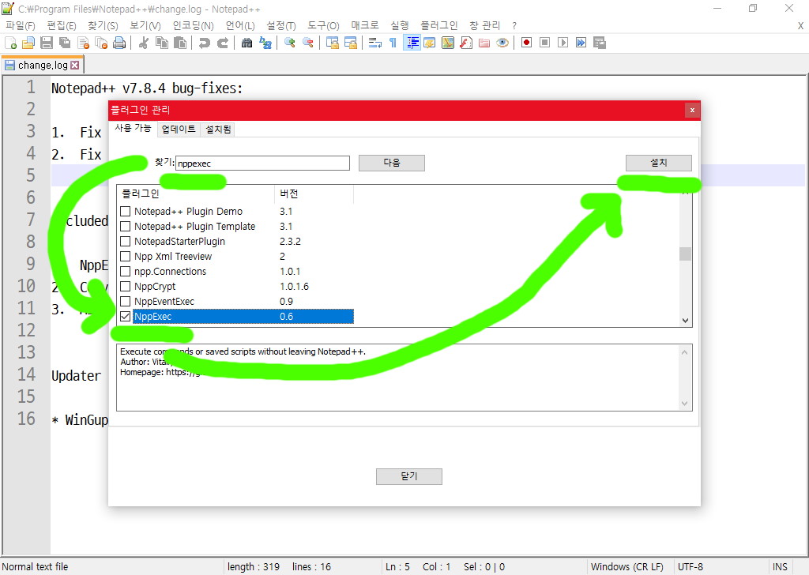Image resolution: width=809 pixels, height=575 pixels.
Task: Open the 인코딩(N) menu
Action: 193,25
